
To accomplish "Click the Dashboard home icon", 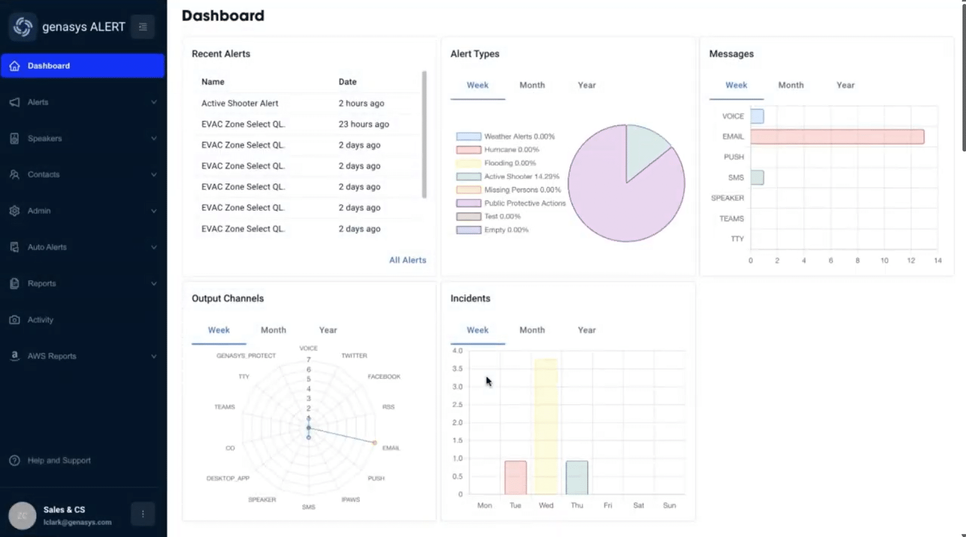I will (15, 66).
